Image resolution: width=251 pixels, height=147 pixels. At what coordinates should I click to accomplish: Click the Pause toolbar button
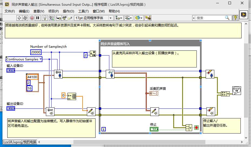(x=38, y=18)
